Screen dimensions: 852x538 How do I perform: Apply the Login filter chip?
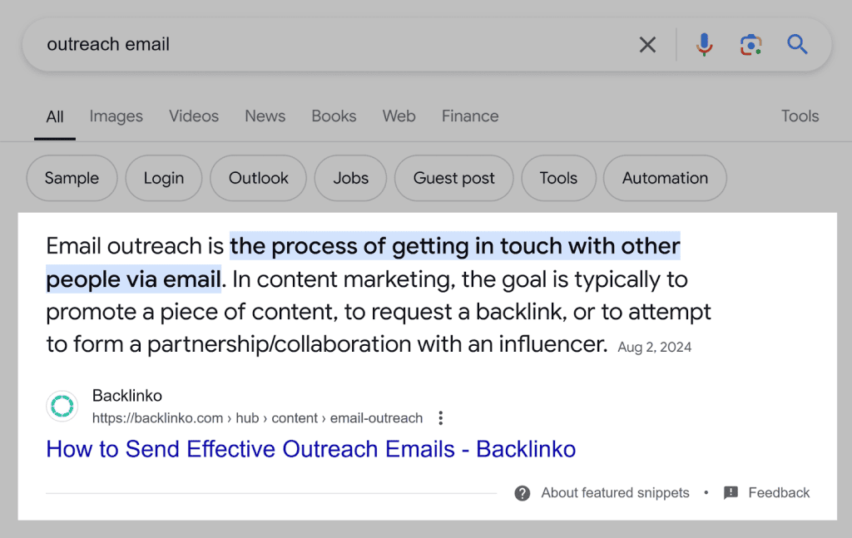pos(164,178)
